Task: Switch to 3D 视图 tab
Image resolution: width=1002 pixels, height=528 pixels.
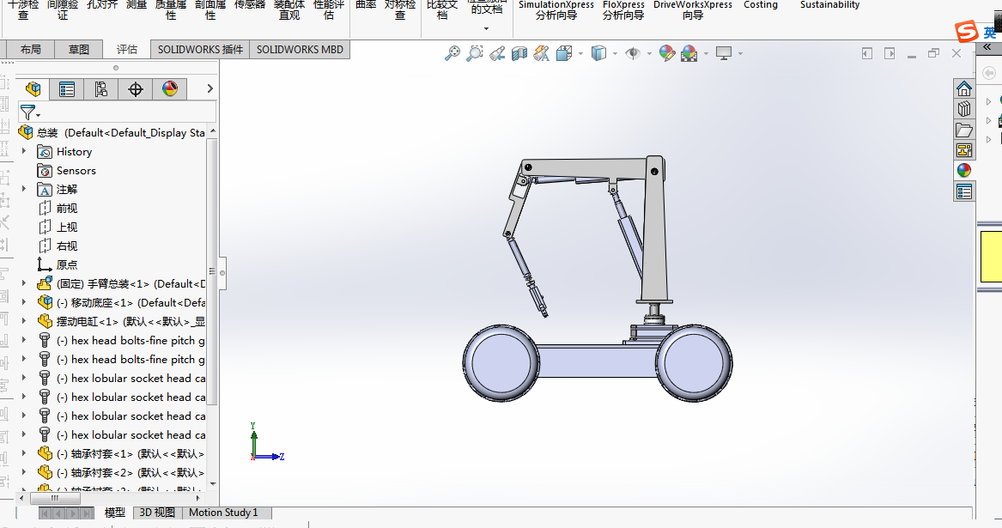Action: (157, 513)
